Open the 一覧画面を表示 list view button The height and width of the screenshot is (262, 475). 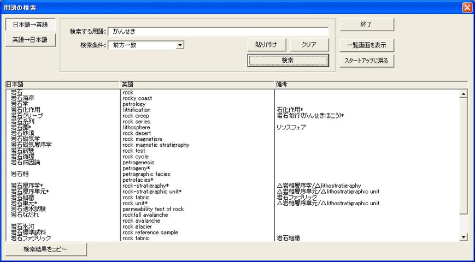(366, 45)
